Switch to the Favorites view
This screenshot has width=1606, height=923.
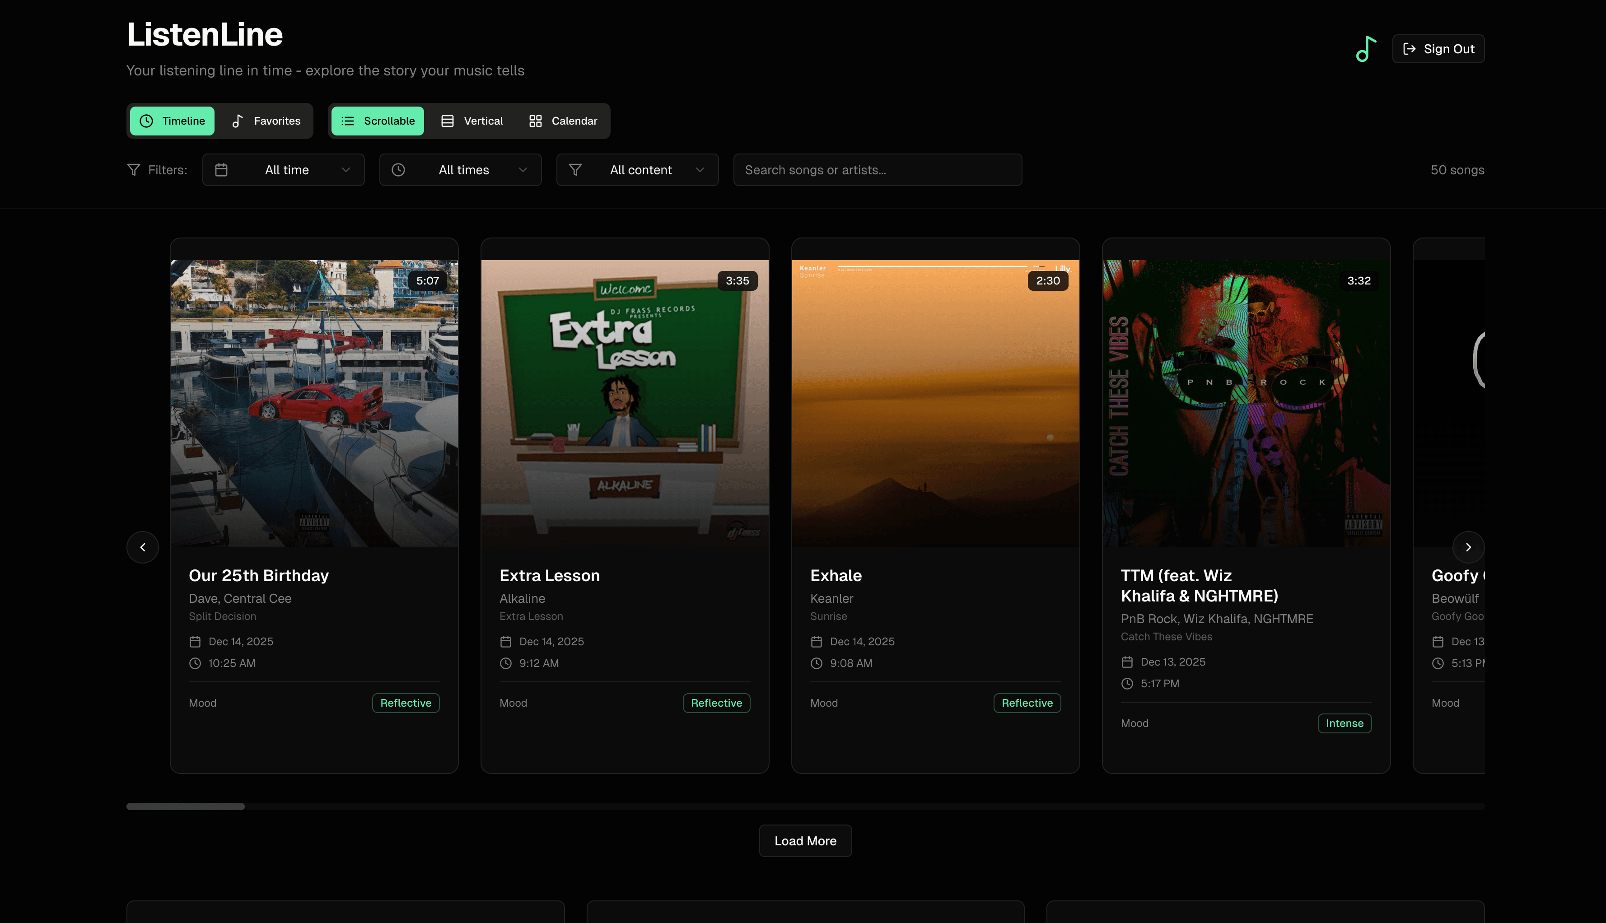[x=266, y=121]
